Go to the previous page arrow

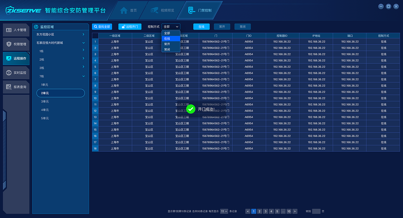click(248, 211)
